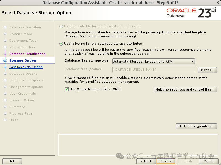The height and width of the screenshot is (165, 221).
Task: Close the Database Configuration Assistant window
Action: click(x=218, y=2)
